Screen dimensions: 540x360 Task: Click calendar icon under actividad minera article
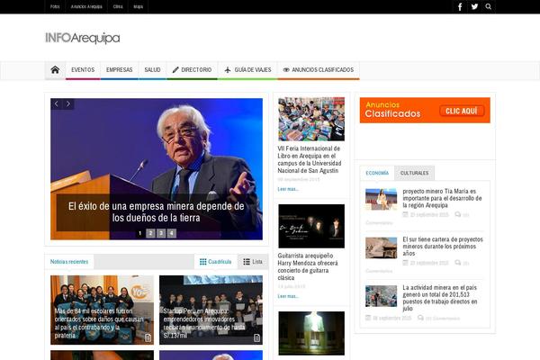click(368, 318)
